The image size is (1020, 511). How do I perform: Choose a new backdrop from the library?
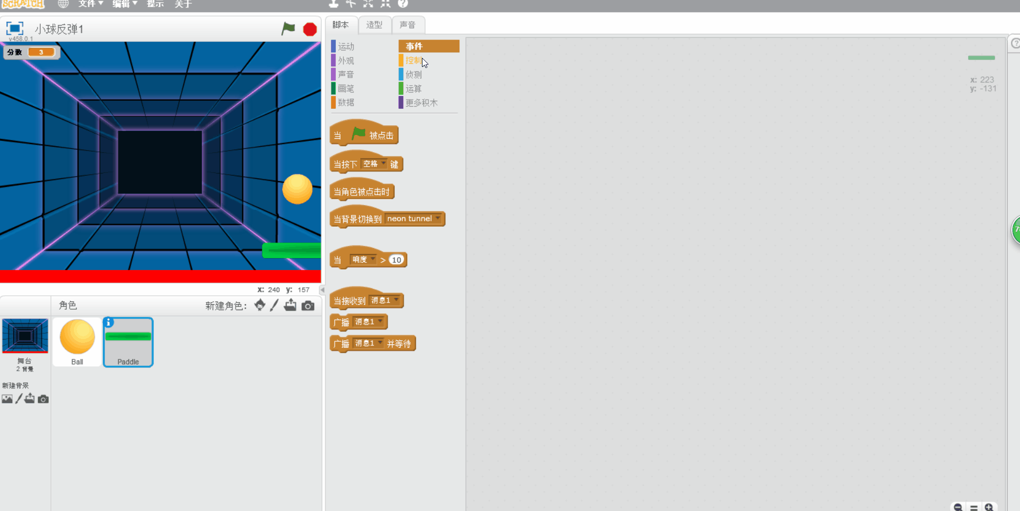[7, 399]
